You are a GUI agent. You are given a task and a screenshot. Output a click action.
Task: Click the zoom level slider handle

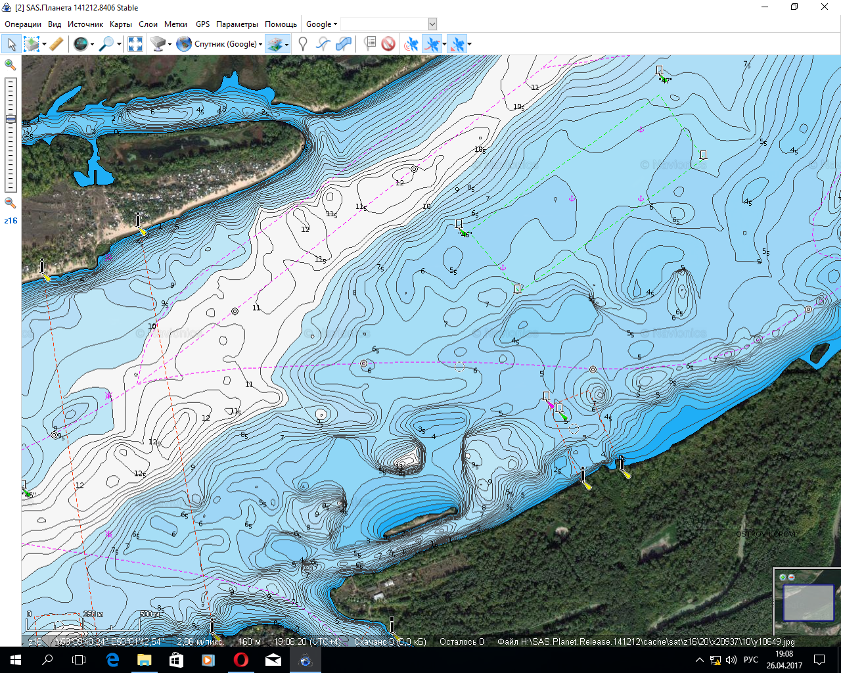(x=11, y=119)
